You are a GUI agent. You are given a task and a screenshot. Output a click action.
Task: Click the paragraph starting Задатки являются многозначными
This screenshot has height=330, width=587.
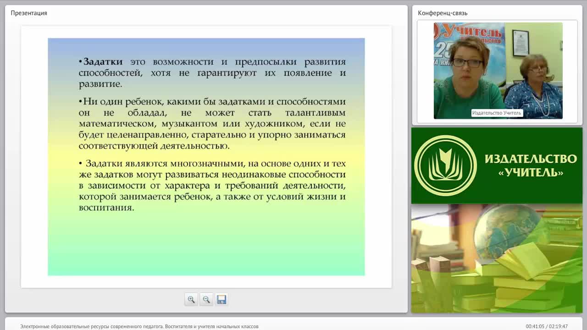[x=212, y=186]
